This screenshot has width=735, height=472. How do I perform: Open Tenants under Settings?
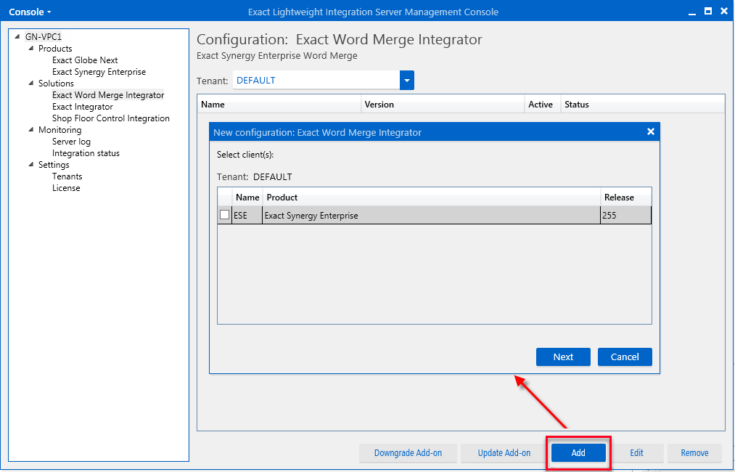point(67,176)
